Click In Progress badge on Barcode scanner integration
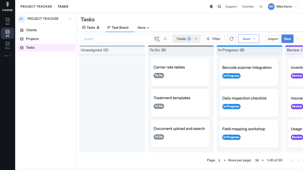This screenshot has height=170, width=303. (x=231, y=76)
